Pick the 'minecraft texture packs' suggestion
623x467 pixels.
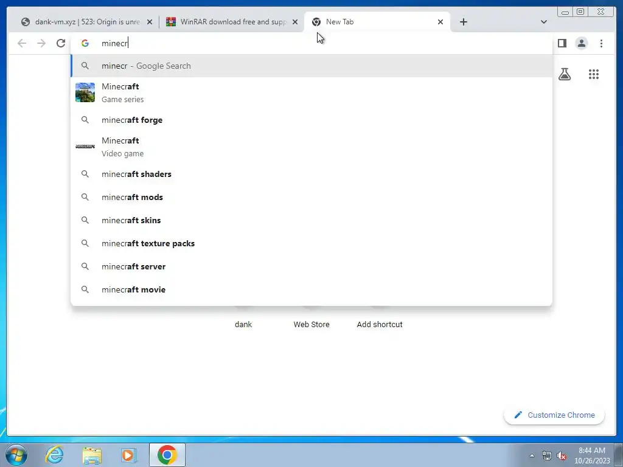pos(311,243)
